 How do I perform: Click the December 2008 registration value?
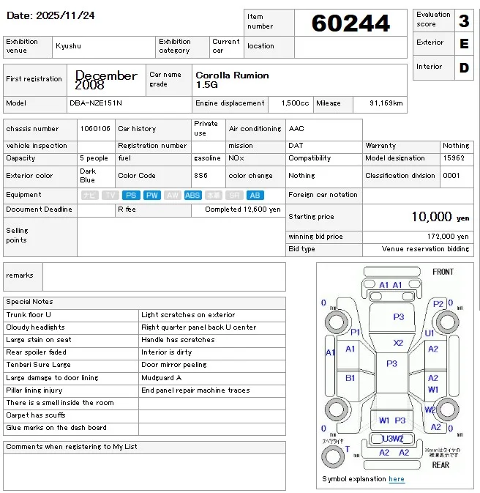click(x=106, y=80)
